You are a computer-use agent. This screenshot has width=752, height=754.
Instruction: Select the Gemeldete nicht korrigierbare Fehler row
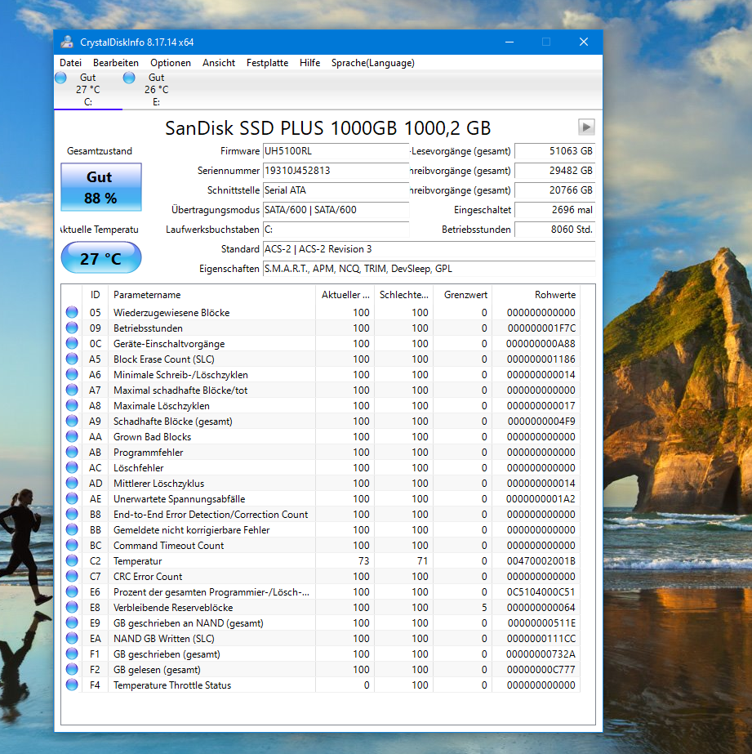(321, 530)
